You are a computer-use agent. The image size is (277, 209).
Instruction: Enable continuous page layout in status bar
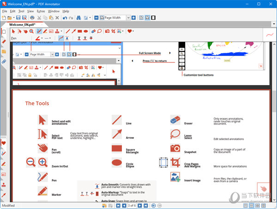(x=252, y=205)
